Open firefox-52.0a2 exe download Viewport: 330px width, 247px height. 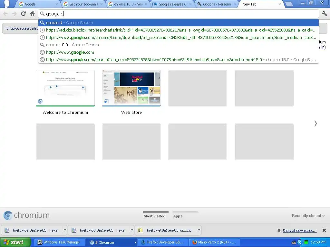(32, 230)
